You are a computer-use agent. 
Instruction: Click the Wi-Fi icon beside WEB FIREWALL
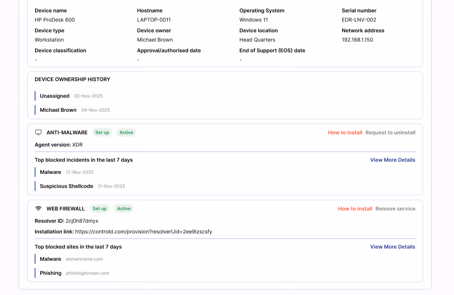(38, 208)
